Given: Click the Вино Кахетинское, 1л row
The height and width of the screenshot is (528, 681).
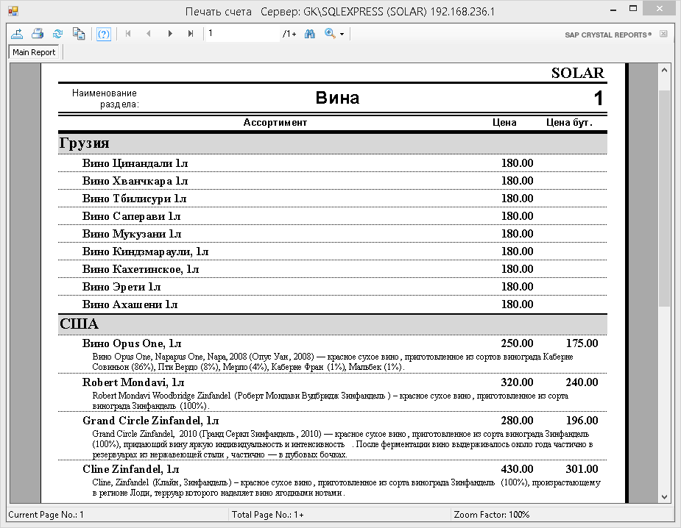Looking at the screenshot, I should click(x=332, y=269).
